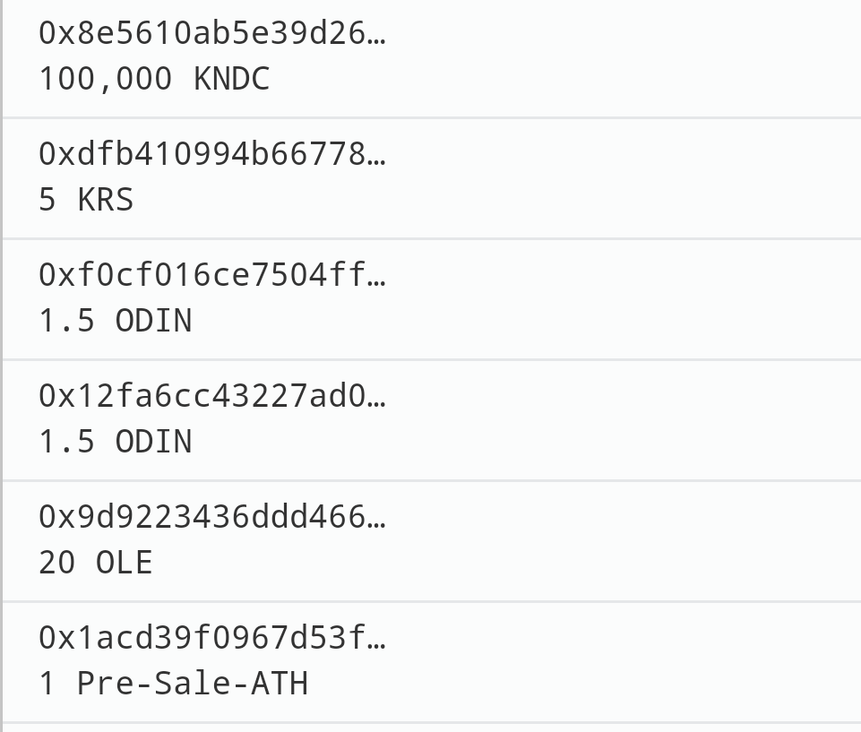Image resolution: width=861 pixels, height=732 pixels.
Task: Select the Pre-Sale-ATH token name
Action: pyautogui.click(x=193, y=684)
